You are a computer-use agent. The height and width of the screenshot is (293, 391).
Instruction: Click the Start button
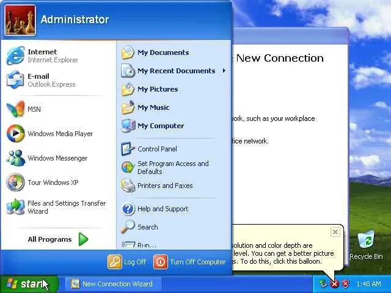29,284
